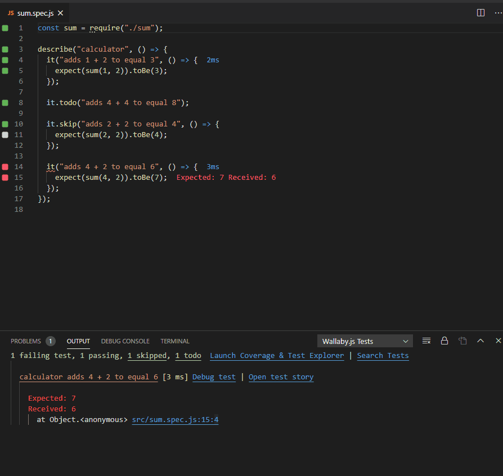Select the sum.spec.js editor tab

tap(35, 13)
